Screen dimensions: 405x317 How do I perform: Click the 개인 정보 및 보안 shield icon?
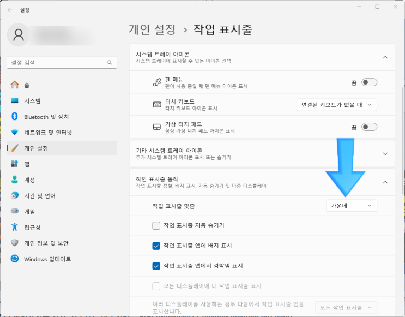coord(15,243)
